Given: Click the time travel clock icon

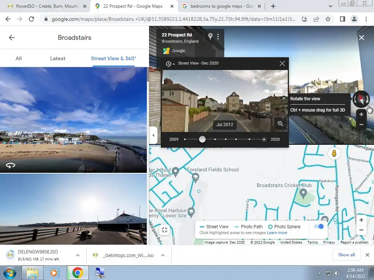Looking at the screenshot, I should [x=169, y=63].
